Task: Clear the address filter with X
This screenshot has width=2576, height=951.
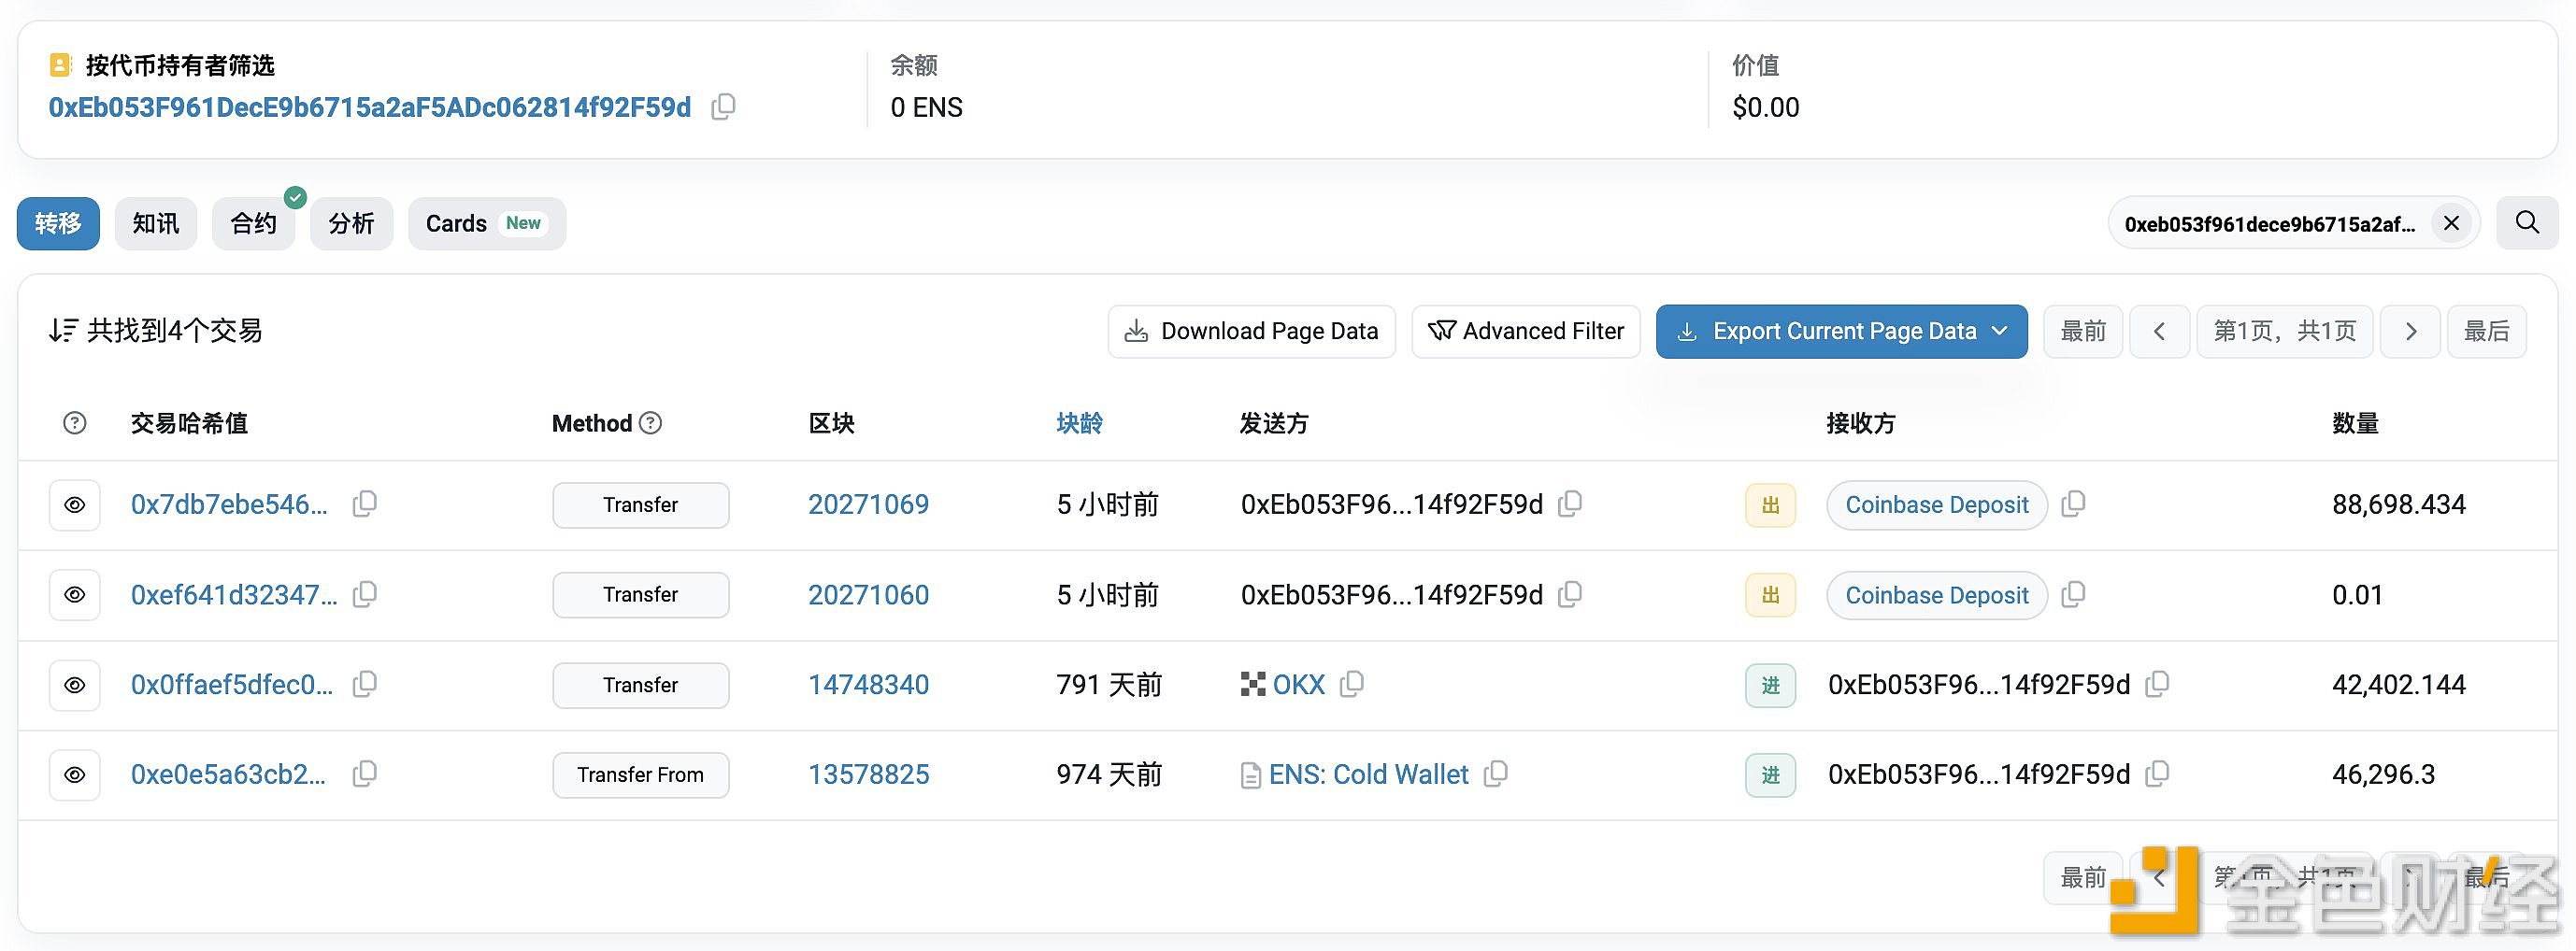Action: click(2451, 222)
